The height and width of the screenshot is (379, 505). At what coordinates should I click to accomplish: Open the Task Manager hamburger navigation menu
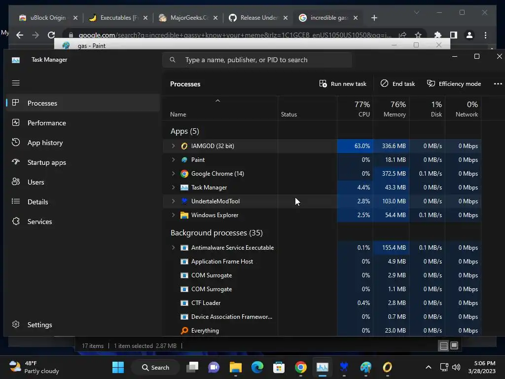[x=16, y=83]
